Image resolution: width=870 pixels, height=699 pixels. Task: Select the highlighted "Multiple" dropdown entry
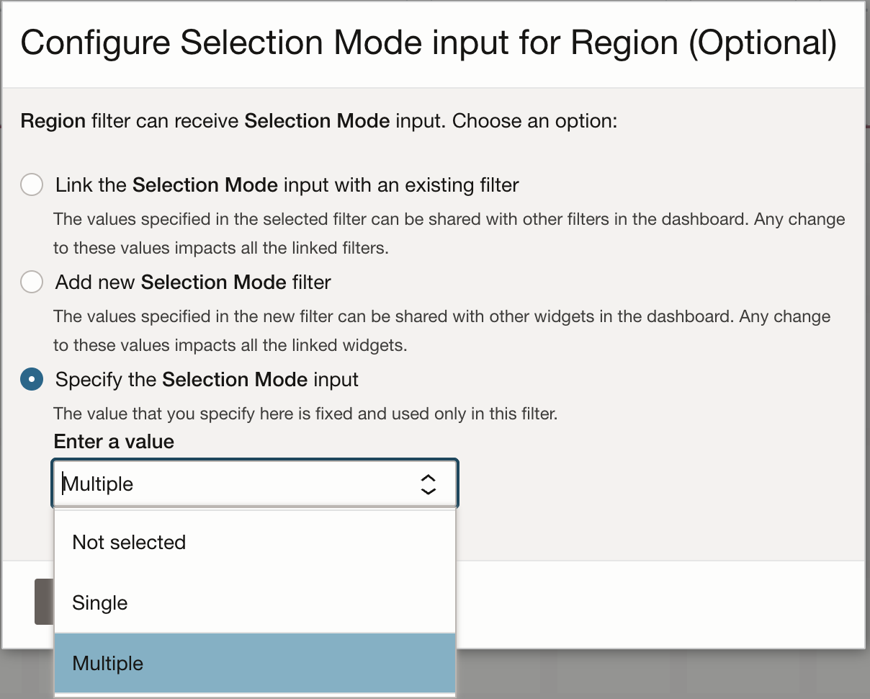tap(107, 663)
